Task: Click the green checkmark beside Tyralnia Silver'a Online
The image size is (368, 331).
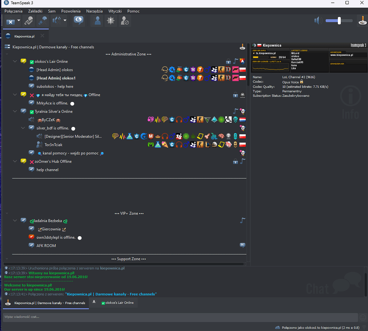Action: coord(31,111)
